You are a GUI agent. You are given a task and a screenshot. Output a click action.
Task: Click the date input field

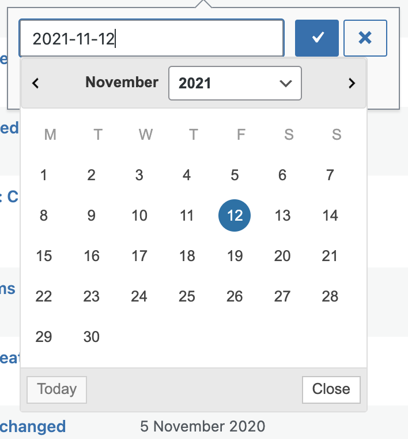(151, 39)
